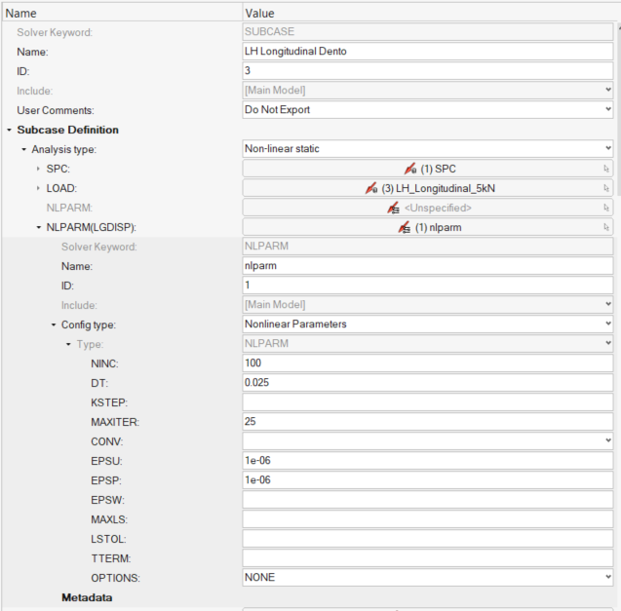The width and height of the screenshot is (621, 611).
Task: Click the NINC field showing 100
Action: click(428, 363)
